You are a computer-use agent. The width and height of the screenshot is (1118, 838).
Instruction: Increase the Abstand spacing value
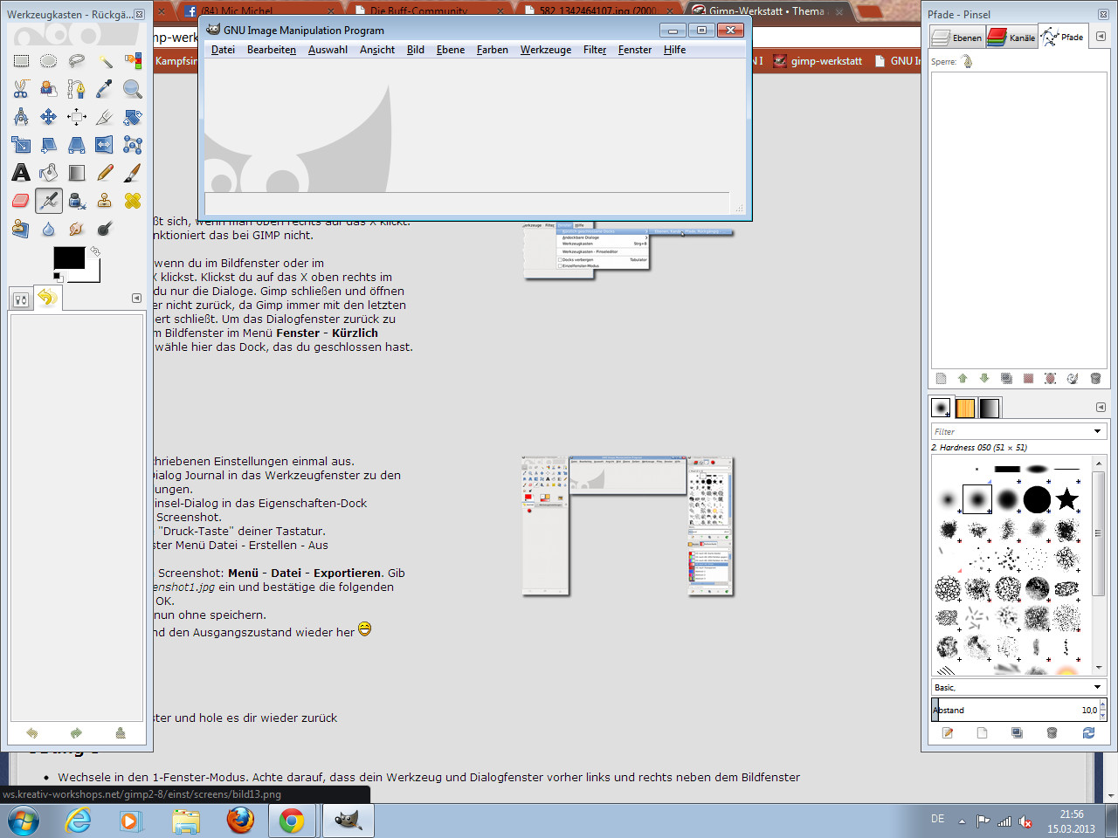click(1102, 705)
